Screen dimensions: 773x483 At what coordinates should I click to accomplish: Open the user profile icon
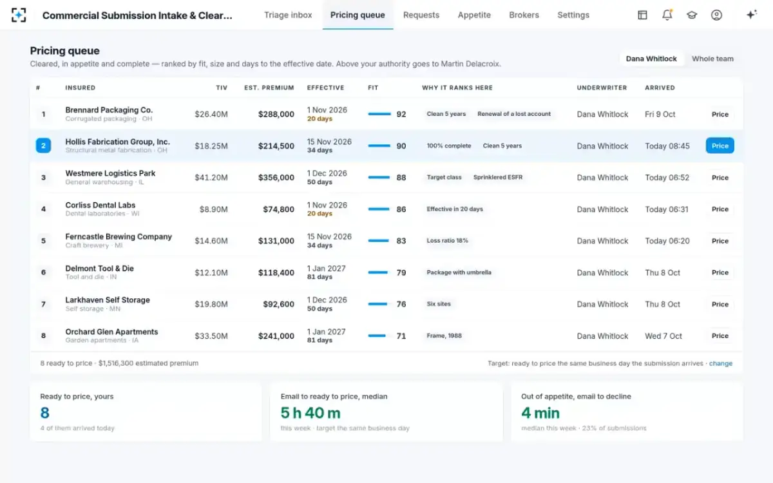pos(716,15)
